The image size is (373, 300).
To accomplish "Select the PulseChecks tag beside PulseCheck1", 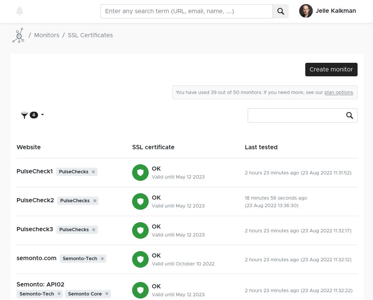I will tap(74, 172).
